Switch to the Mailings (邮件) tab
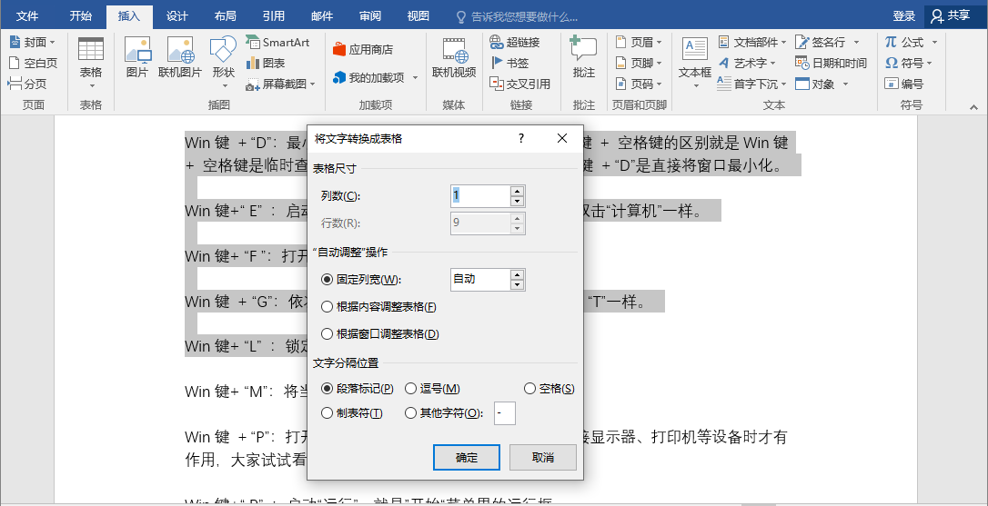This screenshot has height=506, width=988. click(x=322, y=16)
